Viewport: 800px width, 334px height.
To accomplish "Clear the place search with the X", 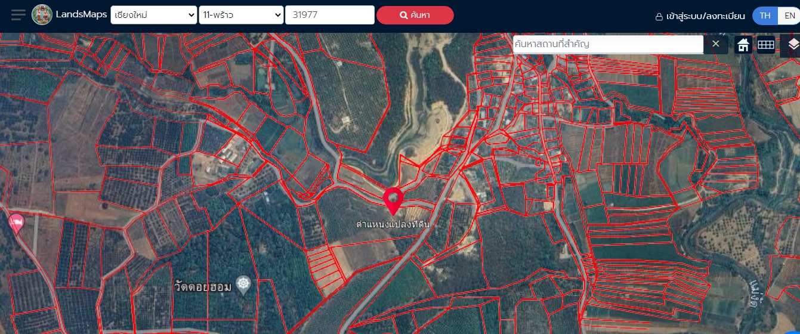I will click(716, 44).
